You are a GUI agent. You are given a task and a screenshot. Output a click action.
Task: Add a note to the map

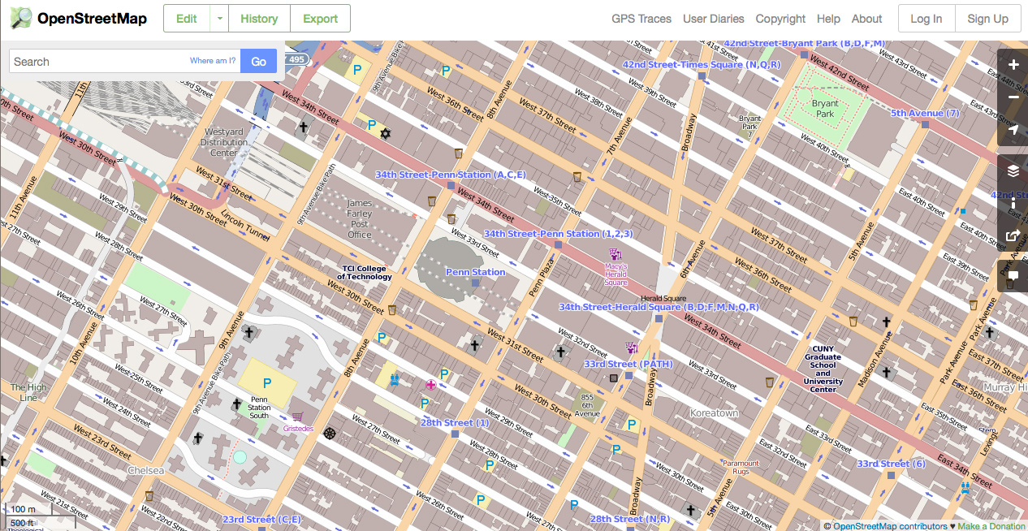1012,274
